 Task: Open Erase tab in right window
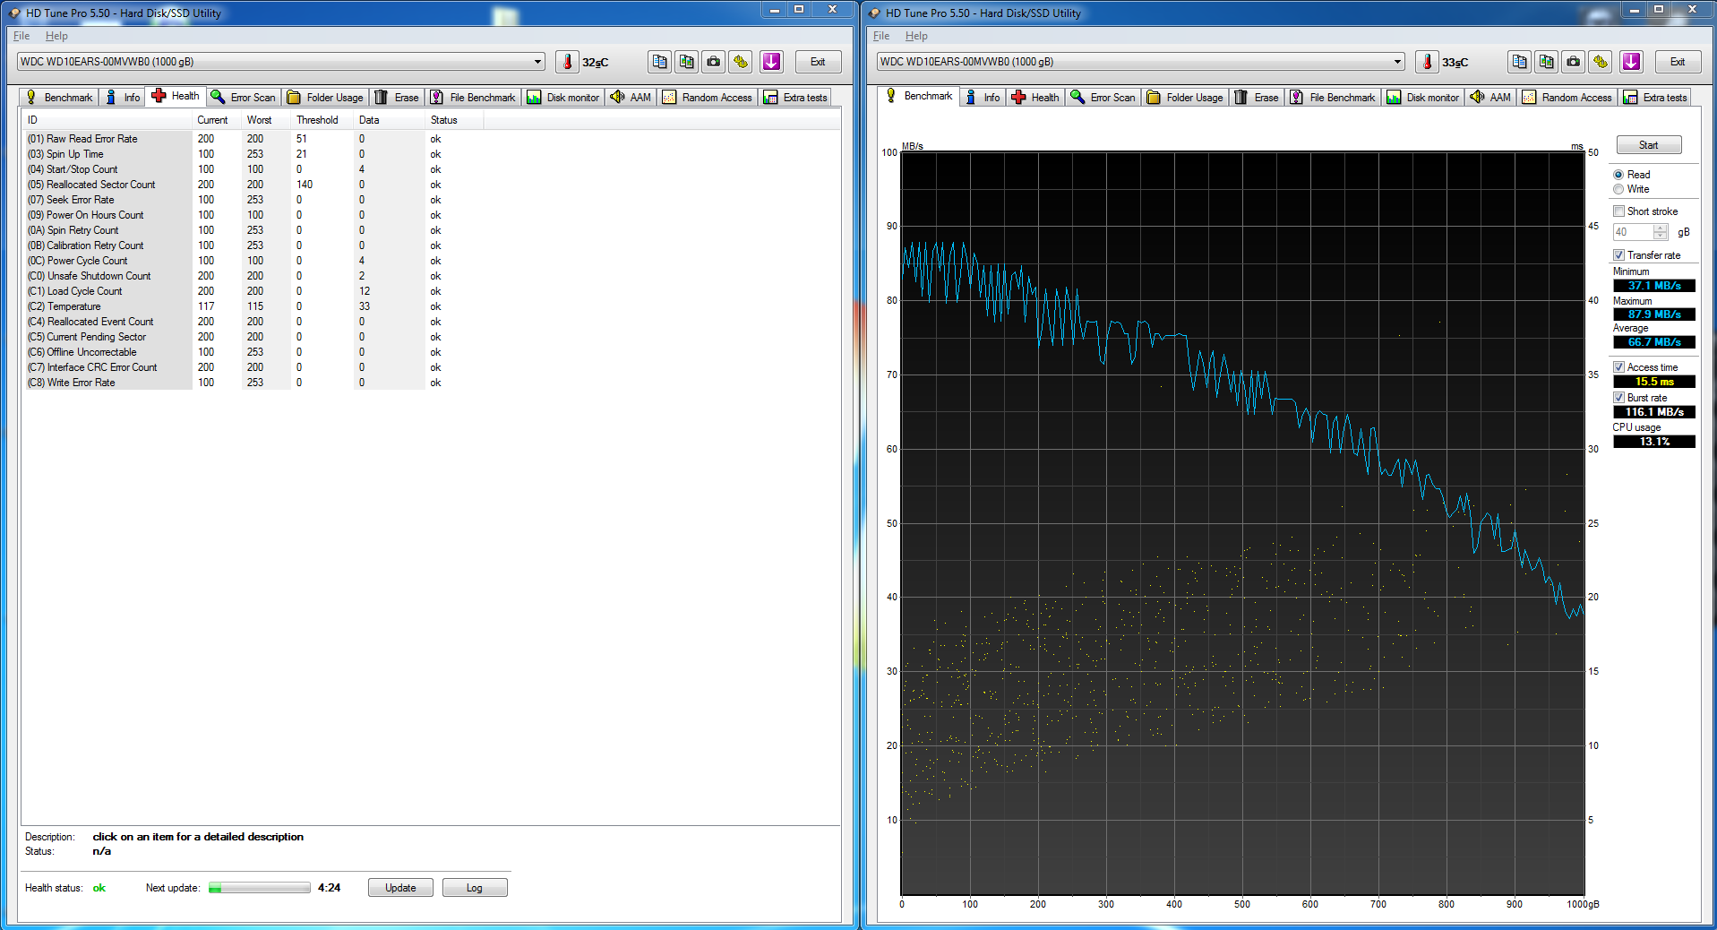(1257, 98)
